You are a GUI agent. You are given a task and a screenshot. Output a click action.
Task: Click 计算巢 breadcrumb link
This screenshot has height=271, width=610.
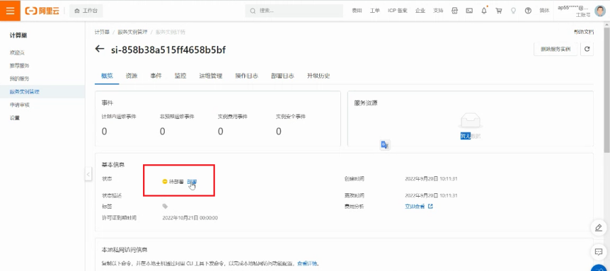(x=102, y=32)
